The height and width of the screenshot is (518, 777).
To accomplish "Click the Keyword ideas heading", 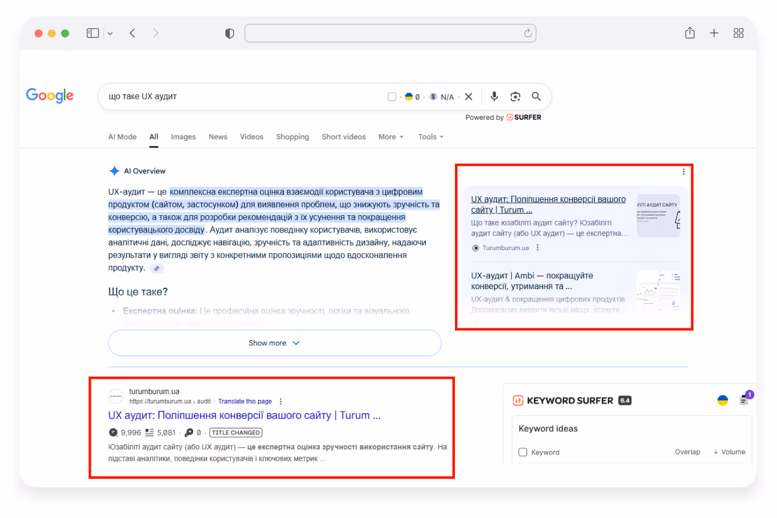I will [548, 429].
